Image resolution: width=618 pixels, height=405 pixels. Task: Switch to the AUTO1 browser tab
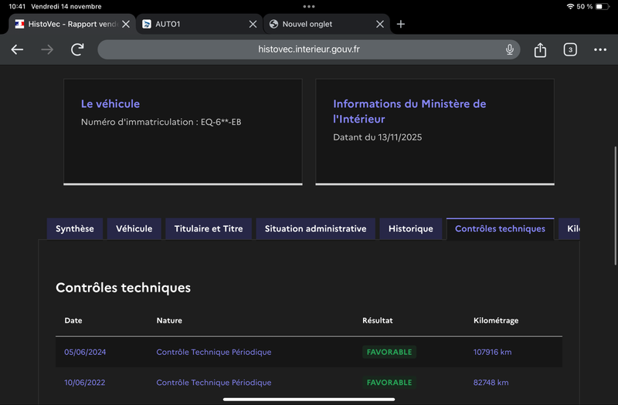pyautogui.click(x=193, y=24)
